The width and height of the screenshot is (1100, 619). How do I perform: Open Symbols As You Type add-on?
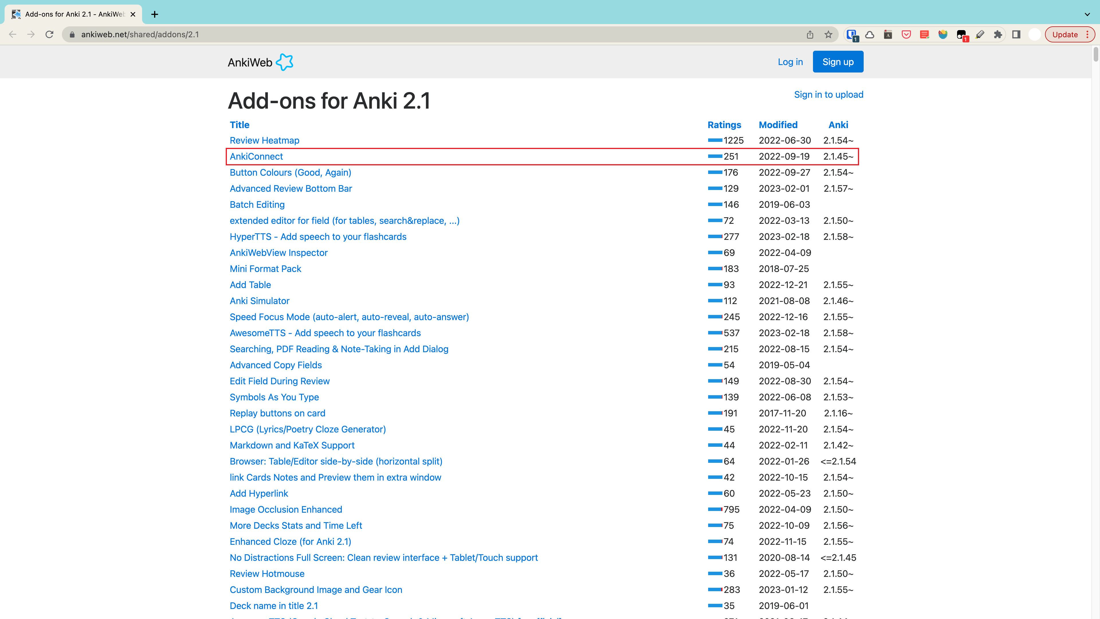[274, 397]
